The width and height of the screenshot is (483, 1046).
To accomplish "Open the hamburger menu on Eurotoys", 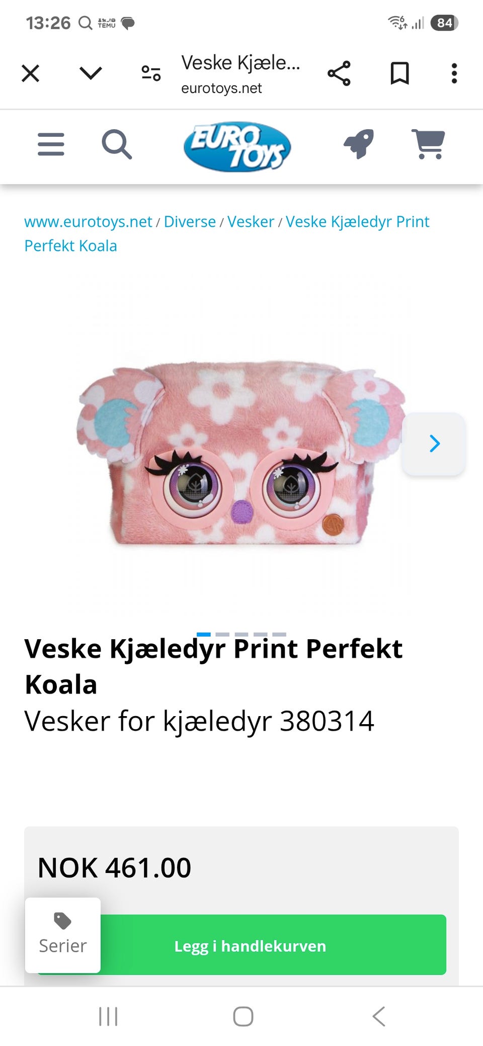I will [51, 144].
